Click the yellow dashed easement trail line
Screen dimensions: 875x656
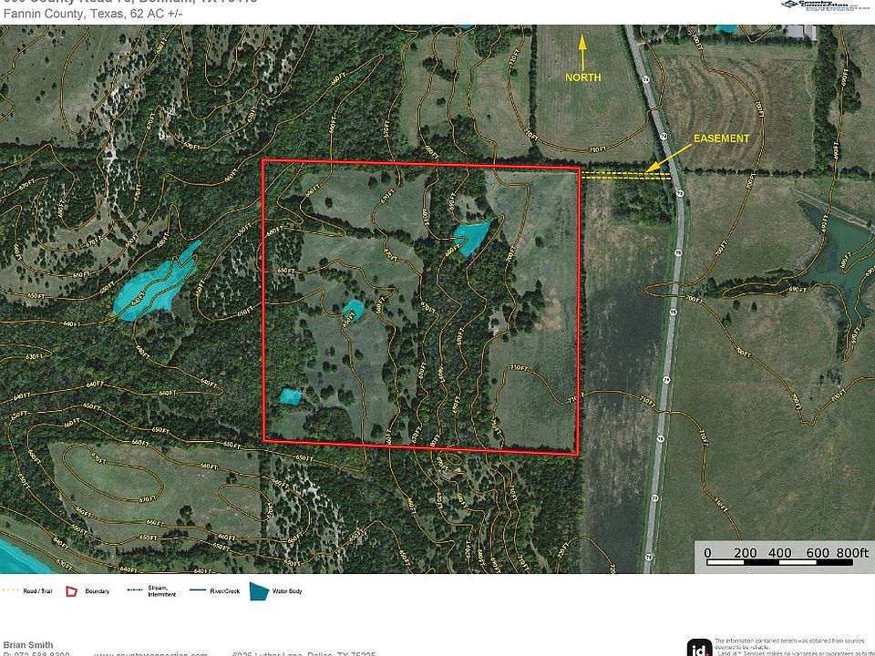tap(625, 175)
